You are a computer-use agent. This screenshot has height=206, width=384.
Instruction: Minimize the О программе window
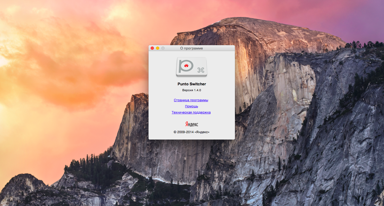[x=158, y=48]
